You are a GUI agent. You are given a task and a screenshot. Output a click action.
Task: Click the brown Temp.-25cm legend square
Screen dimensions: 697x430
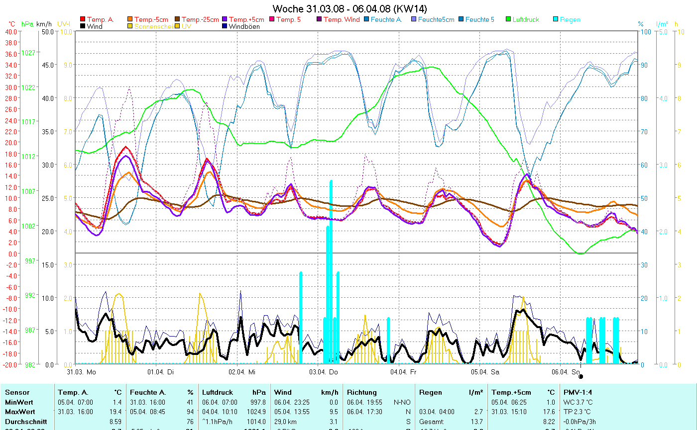[178, 20]
